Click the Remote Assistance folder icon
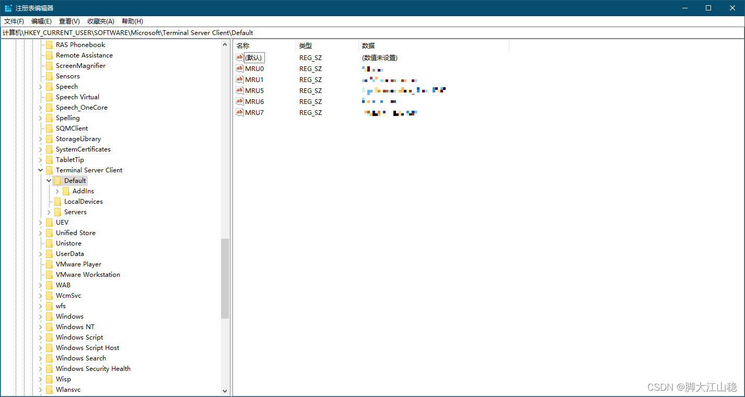This screenshot has height=397, width=745. coord(49,55)
